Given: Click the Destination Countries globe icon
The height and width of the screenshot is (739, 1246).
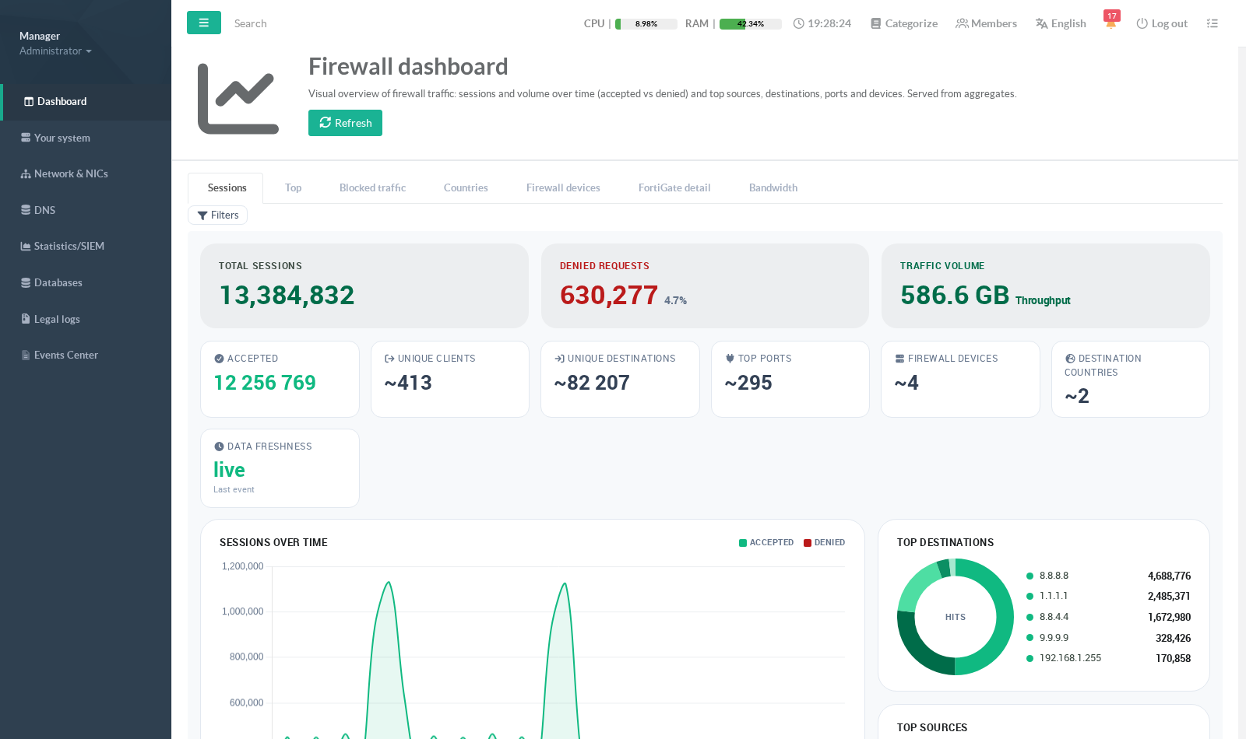Looking at the screenshot, I should [x=1070, y=359].
